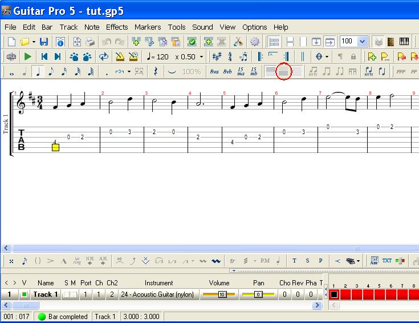Start playback with the green play button

(27, 56)
